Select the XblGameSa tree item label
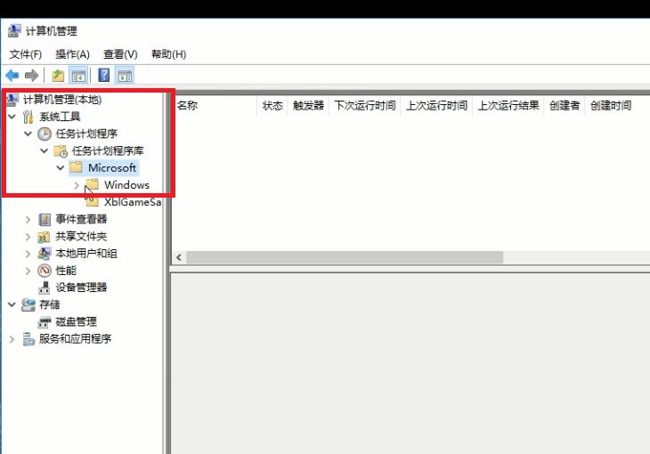 point(133,202)
